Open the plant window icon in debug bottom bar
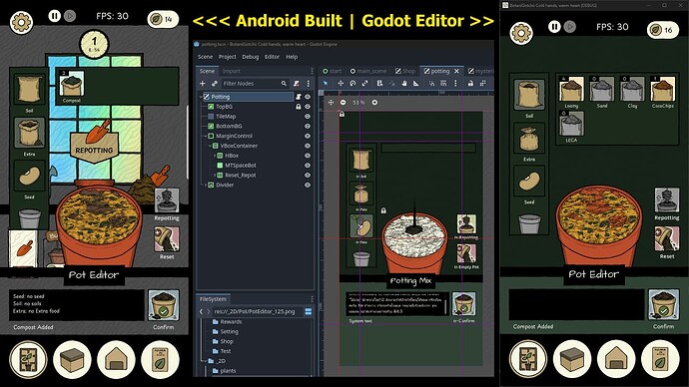Image resolution: width=689 pixels, height=387 pixels. click(x=528, y=359)
